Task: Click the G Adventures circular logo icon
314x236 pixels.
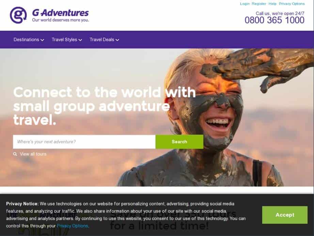Action: (x=18, y=15)
